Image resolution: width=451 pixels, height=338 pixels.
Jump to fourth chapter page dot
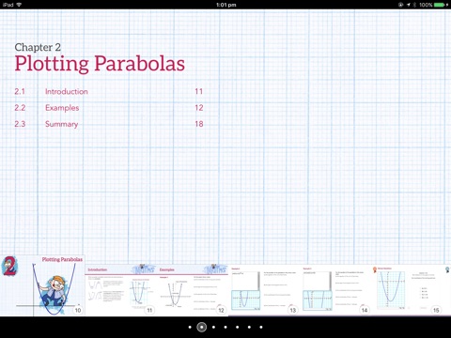[225, 327]
